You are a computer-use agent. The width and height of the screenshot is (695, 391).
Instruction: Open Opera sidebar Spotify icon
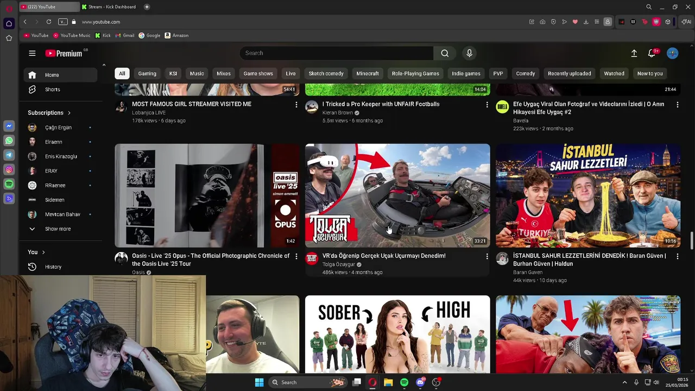9,185
